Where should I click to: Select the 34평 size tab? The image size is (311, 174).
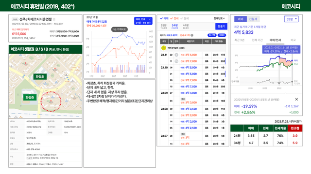[174, 26]
